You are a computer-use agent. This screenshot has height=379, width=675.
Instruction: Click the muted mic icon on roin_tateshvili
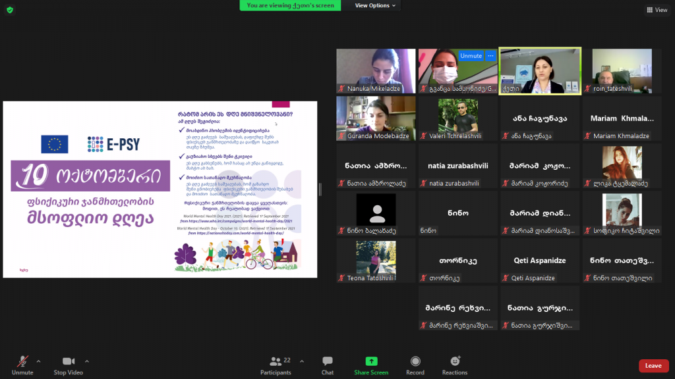(587, 89)
